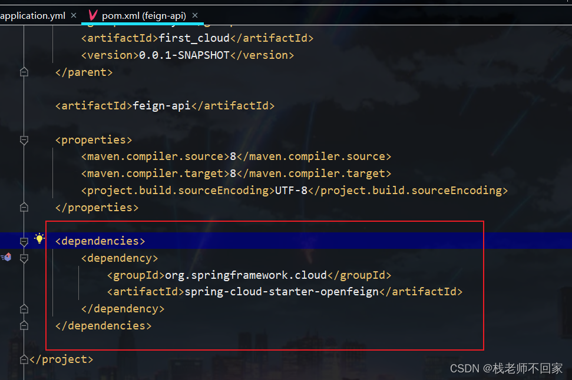Click the UTF-8 encoding value
The height and width of the screenshot is (380, 572).
tap(291, 190)
